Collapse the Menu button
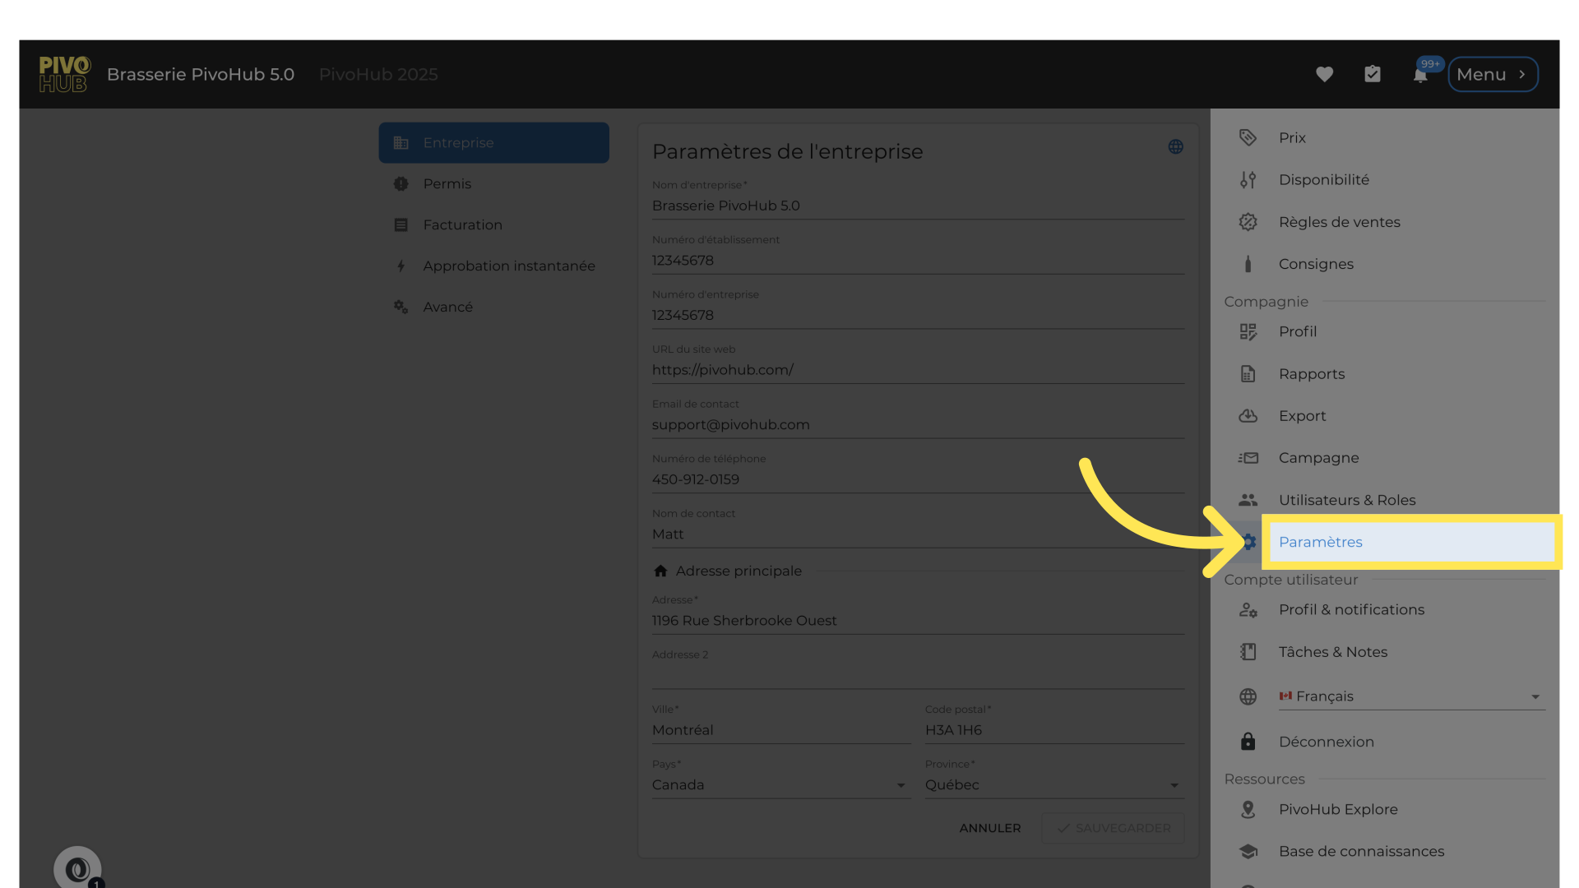1579x888 pixels. click(x=1492, y=74)
